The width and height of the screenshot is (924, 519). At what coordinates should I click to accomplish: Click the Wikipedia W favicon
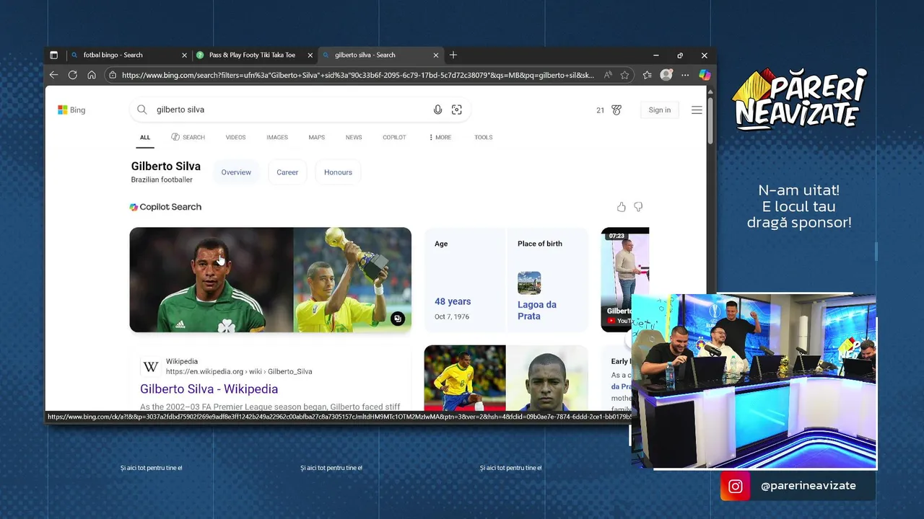click(151, 367)
